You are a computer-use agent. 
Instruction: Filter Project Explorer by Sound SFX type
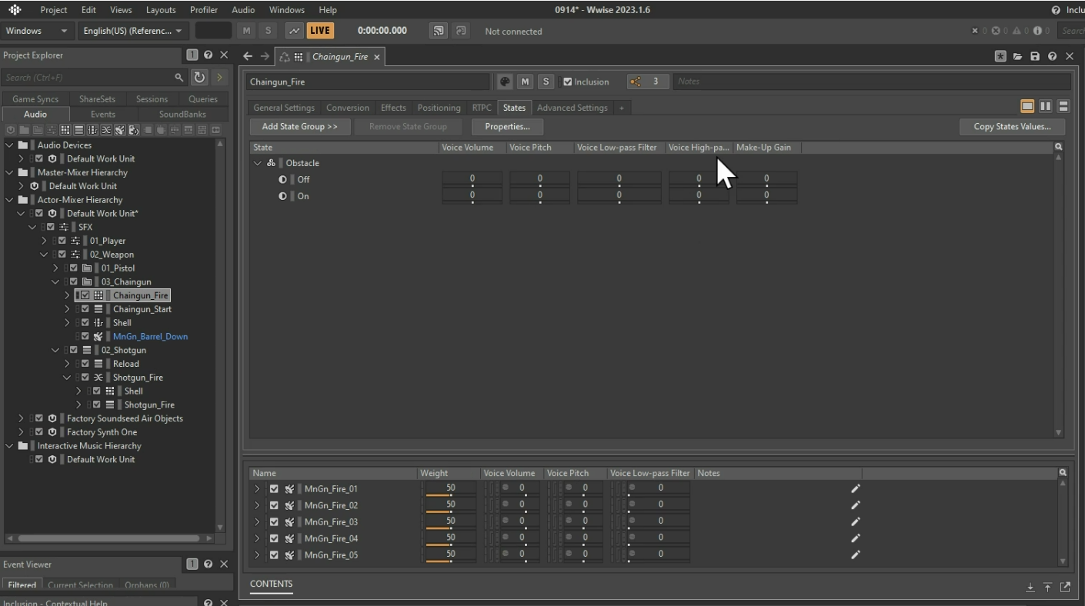pos(120,130)
